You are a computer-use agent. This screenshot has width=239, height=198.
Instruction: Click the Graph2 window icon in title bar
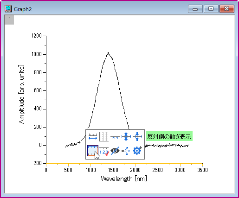point(8,9)
